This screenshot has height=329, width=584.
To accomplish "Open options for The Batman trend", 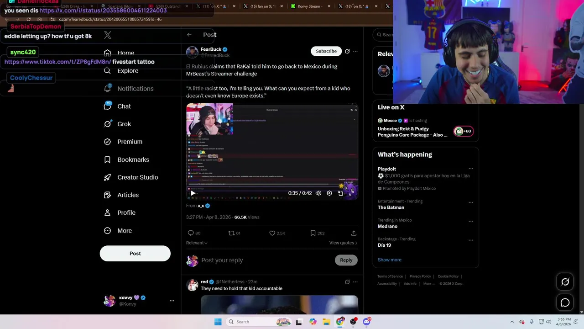I will 471,202.
